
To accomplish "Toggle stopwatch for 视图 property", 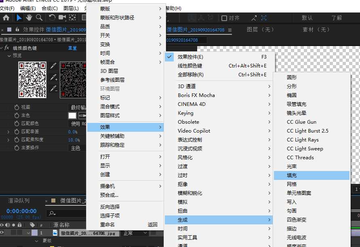I will point(17,107).
